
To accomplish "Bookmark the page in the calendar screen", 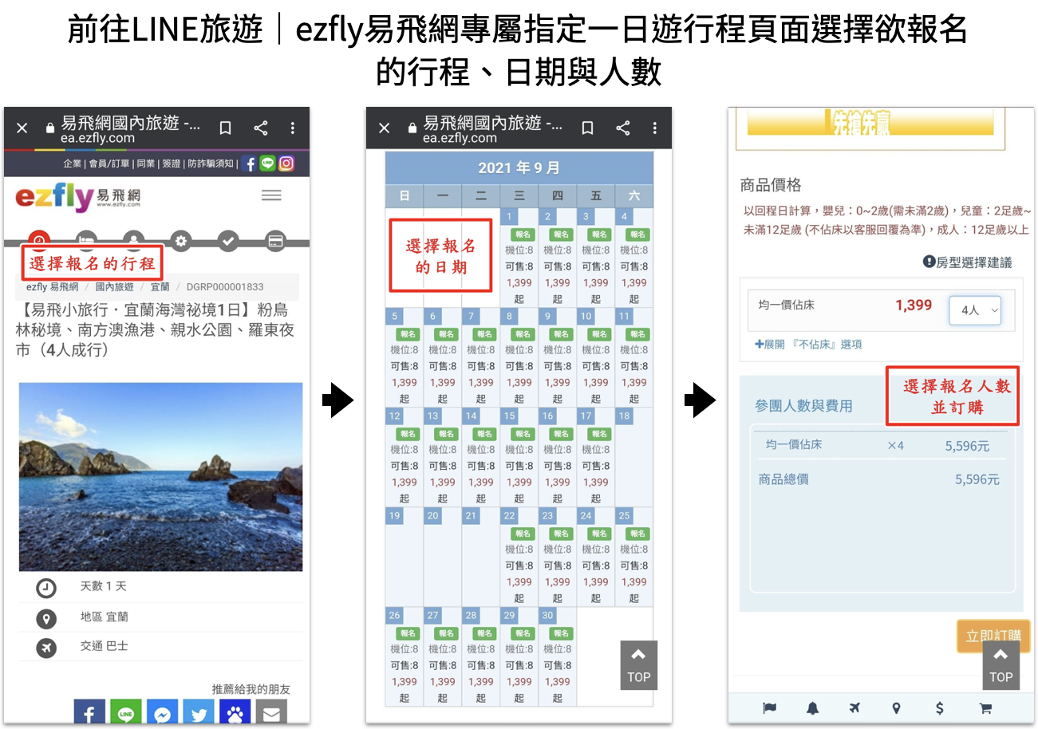I will click(x=588, y=128).
